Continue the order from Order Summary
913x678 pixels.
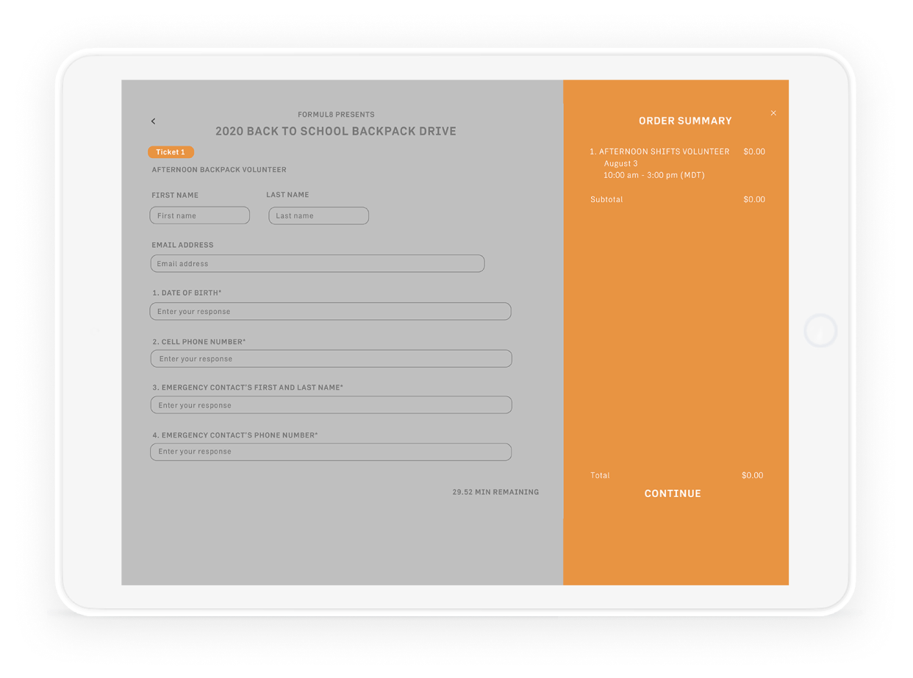click(673, 493)
